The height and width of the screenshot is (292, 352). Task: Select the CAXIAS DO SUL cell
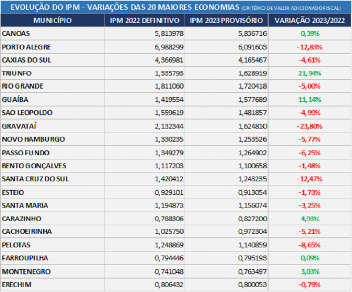52,60
